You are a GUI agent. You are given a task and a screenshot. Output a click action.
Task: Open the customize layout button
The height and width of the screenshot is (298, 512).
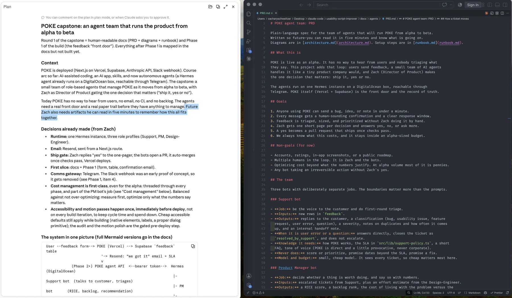pos(482,5)
